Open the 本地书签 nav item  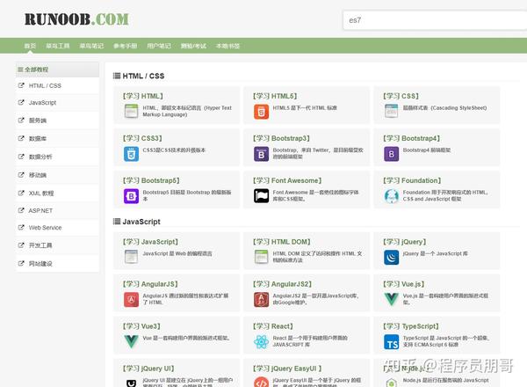pyautogui.click(x=227, y=46)
